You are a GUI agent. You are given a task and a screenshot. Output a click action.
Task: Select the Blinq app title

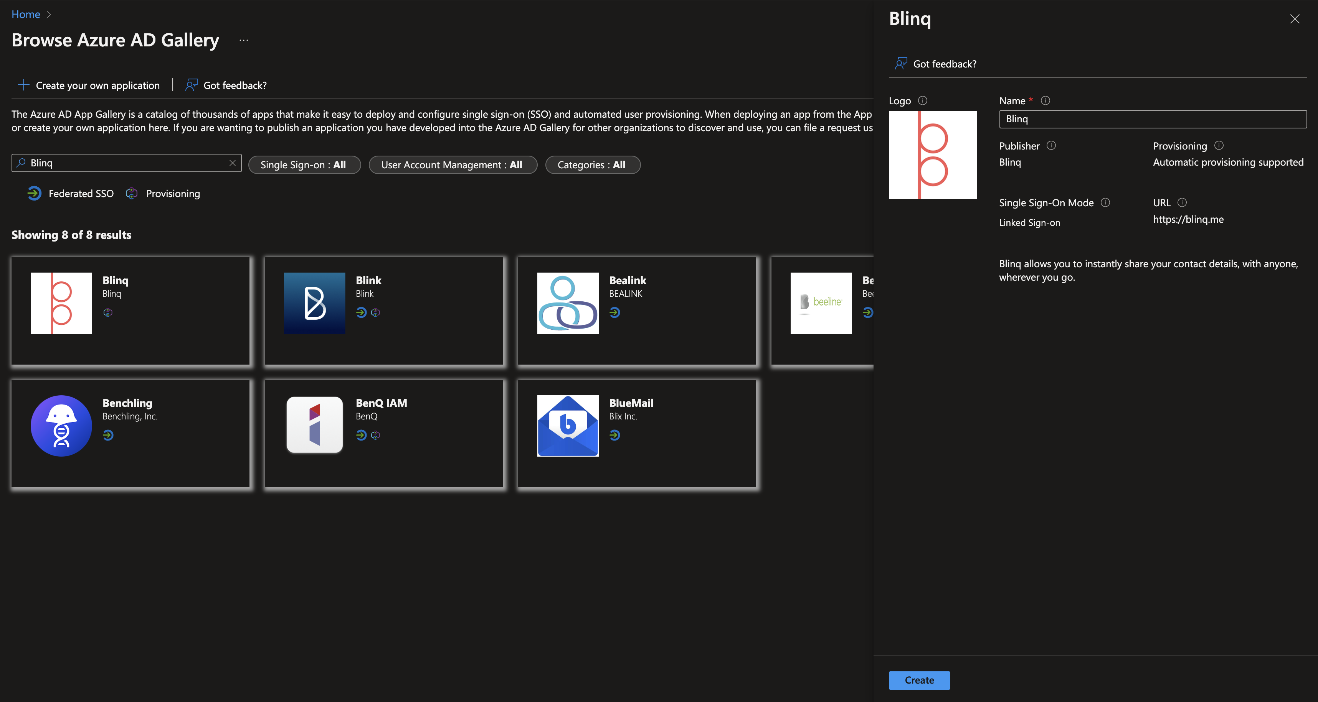pos(115,280)
